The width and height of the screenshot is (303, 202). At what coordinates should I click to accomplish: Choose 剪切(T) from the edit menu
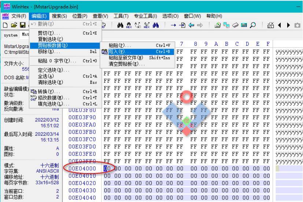coord(65,33)
